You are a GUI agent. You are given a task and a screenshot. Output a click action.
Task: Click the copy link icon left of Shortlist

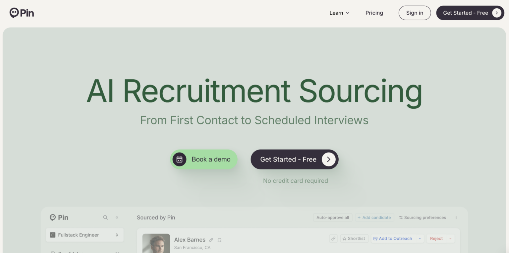tap(333, 238)
